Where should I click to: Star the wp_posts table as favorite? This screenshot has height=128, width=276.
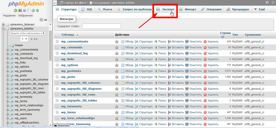pos(117,77)
